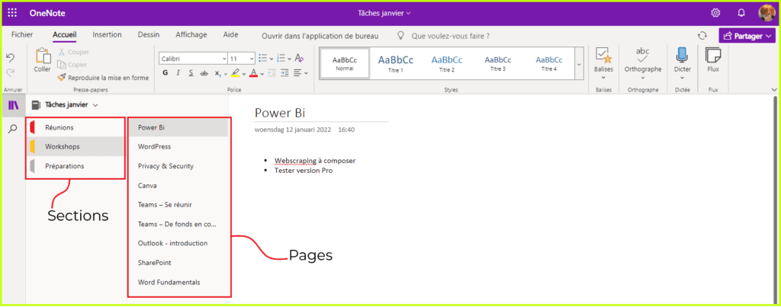781x307 pixels.
Task: Click Reproduire la mise en forme
Action: (103, 78)
